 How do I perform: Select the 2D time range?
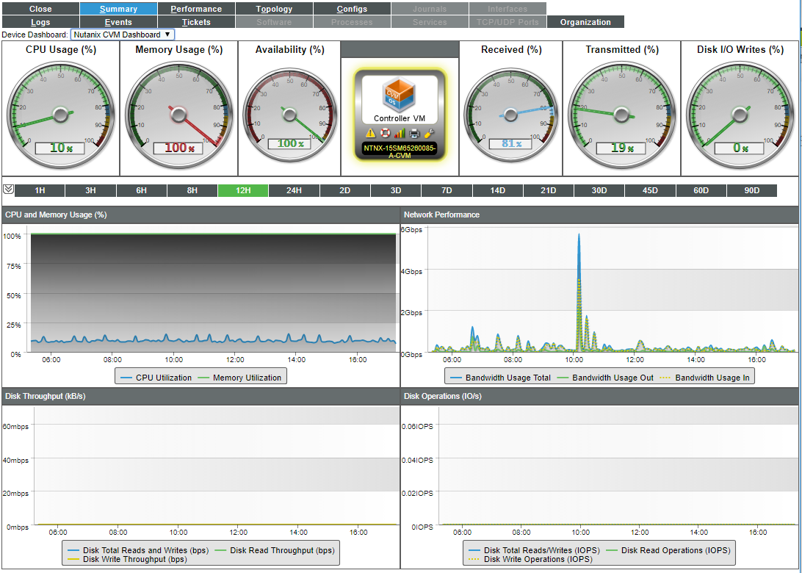[344, 190]
